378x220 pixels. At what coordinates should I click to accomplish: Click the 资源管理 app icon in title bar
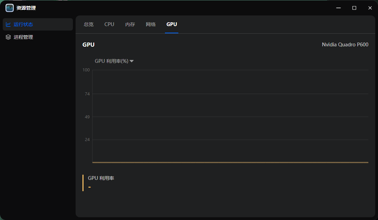coord(10,8)
